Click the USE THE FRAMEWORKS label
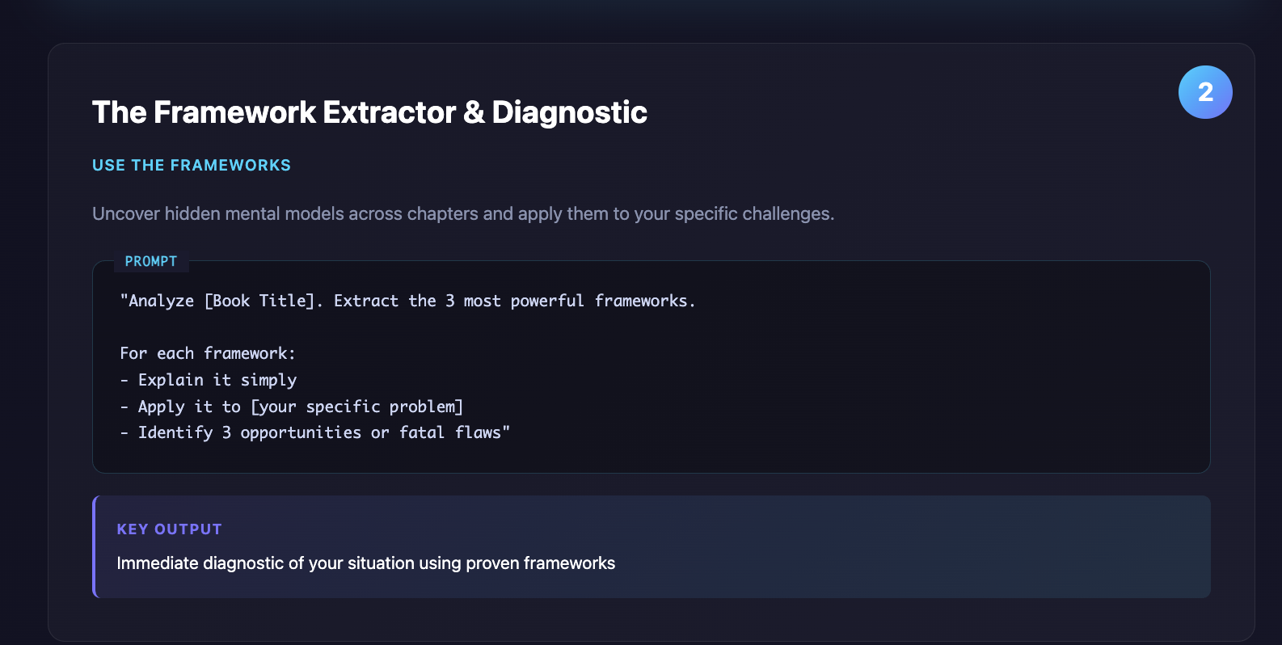 click(x=192, y=166)
